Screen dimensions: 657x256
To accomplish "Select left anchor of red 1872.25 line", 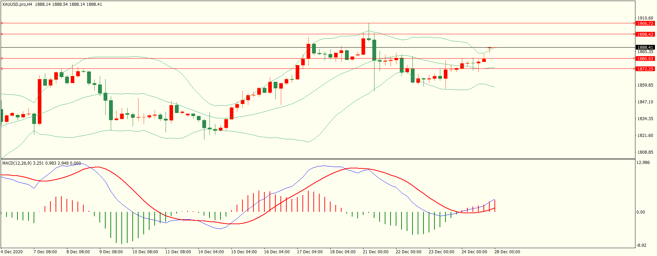I will pos(2,69).
